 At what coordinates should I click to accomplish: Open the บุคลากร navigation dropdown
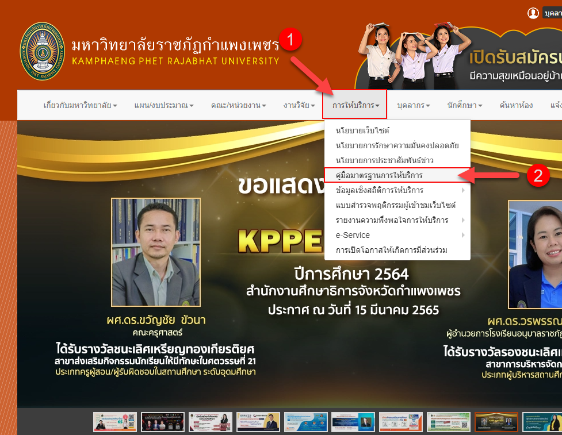[413, 105]
